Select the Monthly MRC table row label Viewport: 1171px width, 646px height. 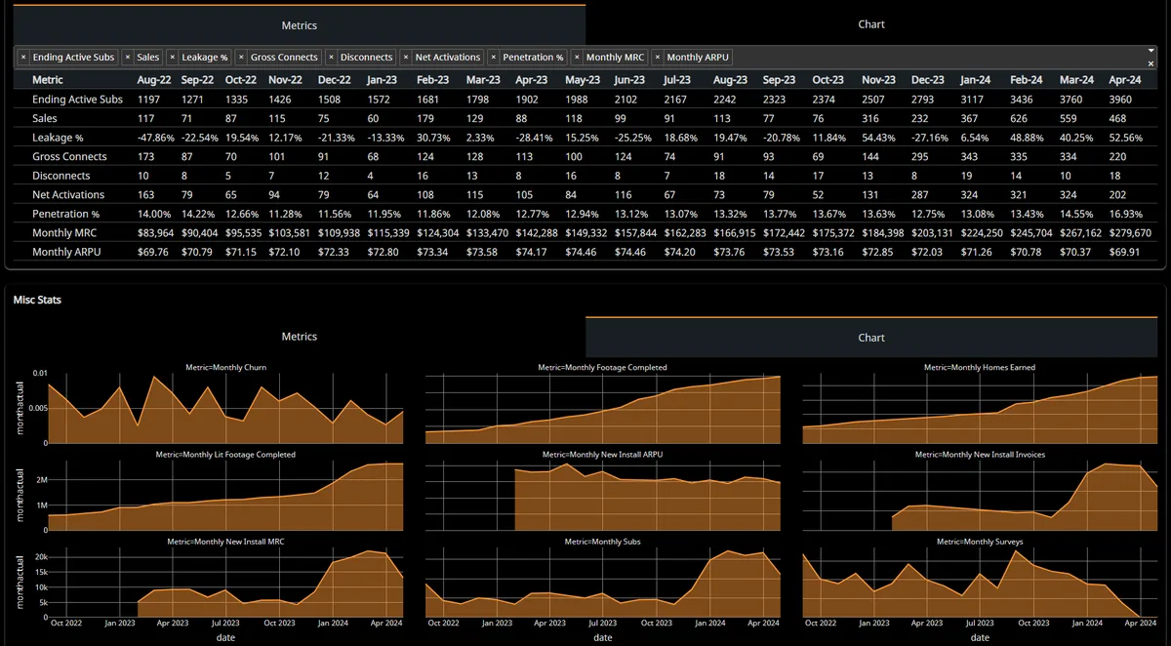pyautogui.click(x=64, y=233)
